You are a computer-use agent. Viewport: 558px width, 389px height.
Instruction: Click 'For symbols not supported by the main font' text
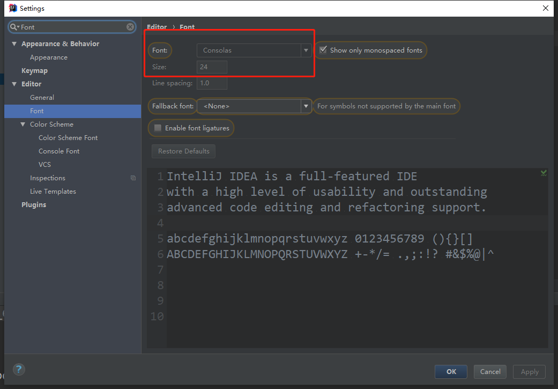pos(386,106)
